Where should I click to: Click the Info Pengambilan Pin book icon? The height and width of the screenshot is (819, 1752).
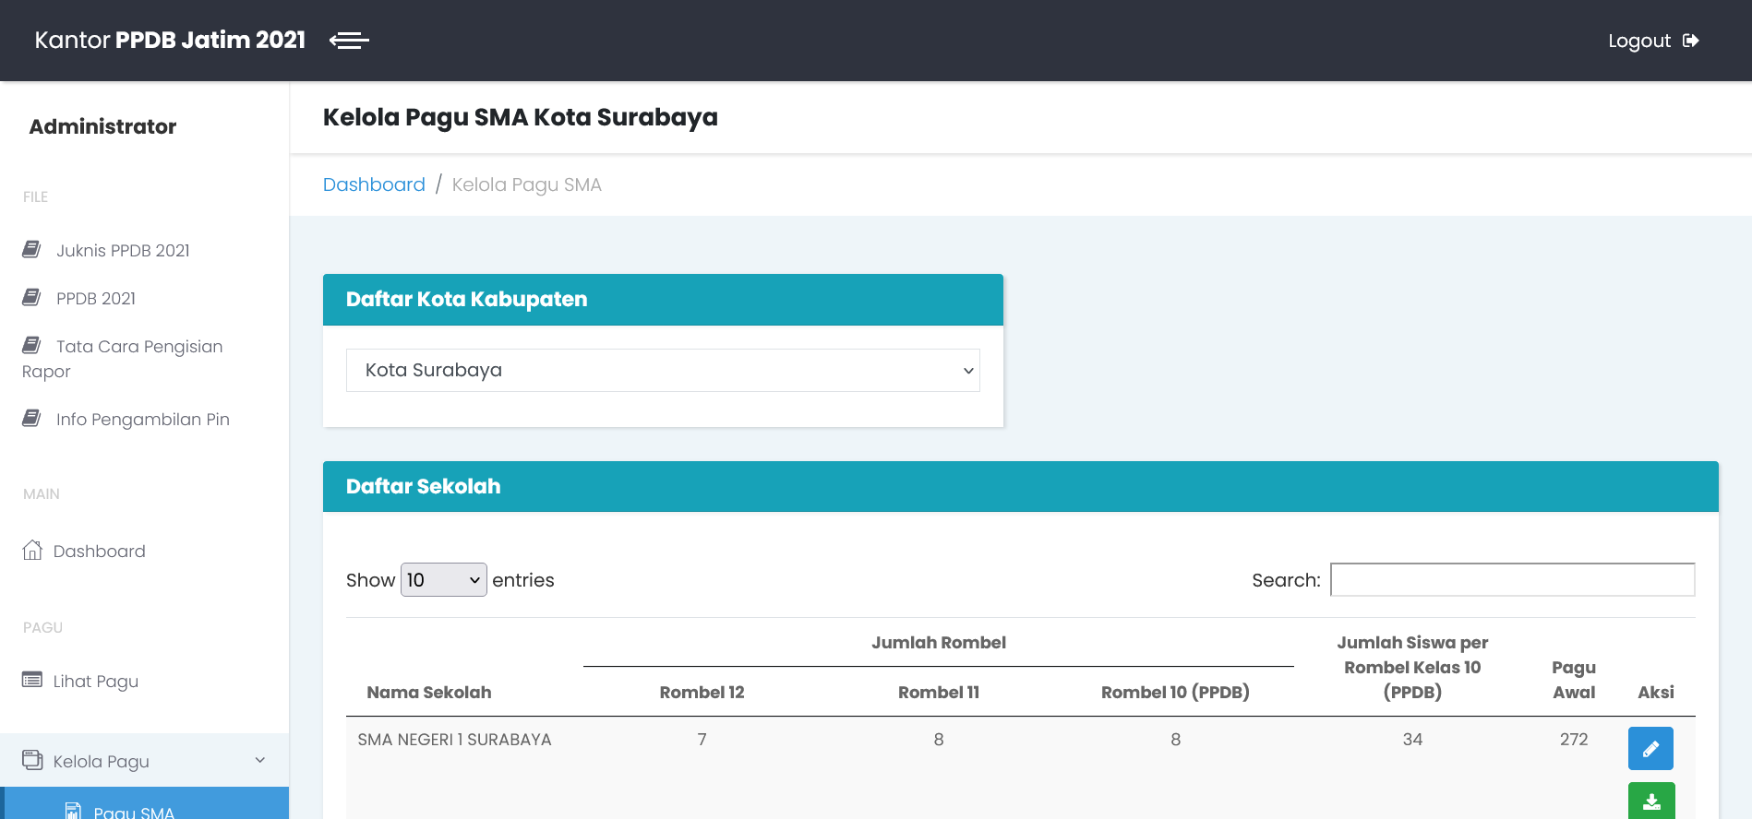31,419
